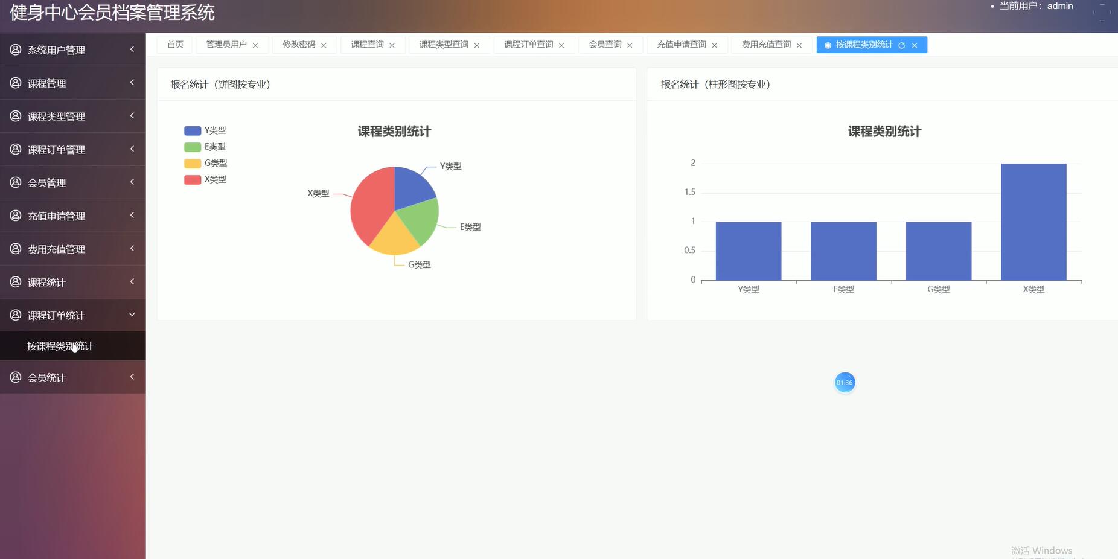Click the 课程管理 sidebar icon
The height and width of the screenshot is (559, 1118).
point(15,83)
